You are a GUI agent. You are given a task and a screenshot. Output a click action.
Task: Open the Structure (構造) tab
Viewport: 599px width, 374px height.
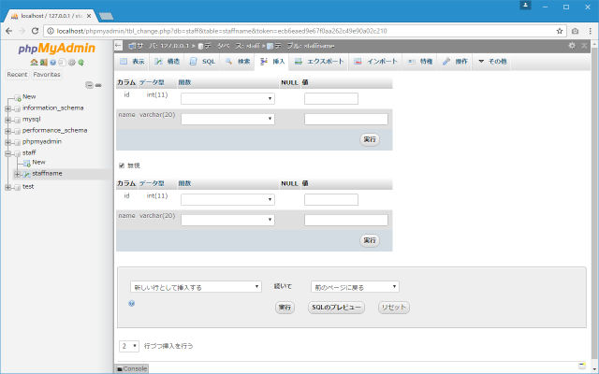(168, 62)
